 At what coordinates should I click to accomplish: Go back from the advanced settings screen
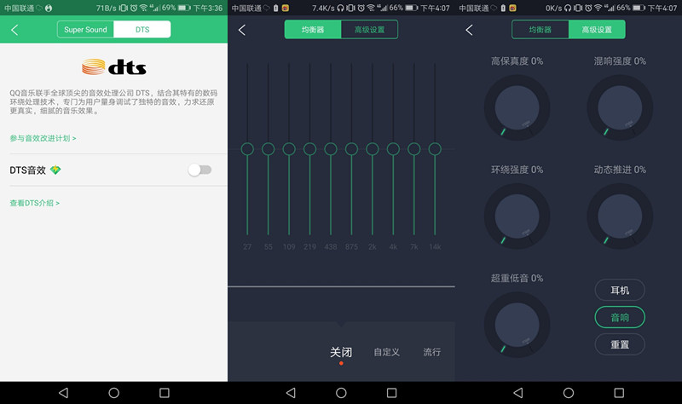tap(469, 30)
